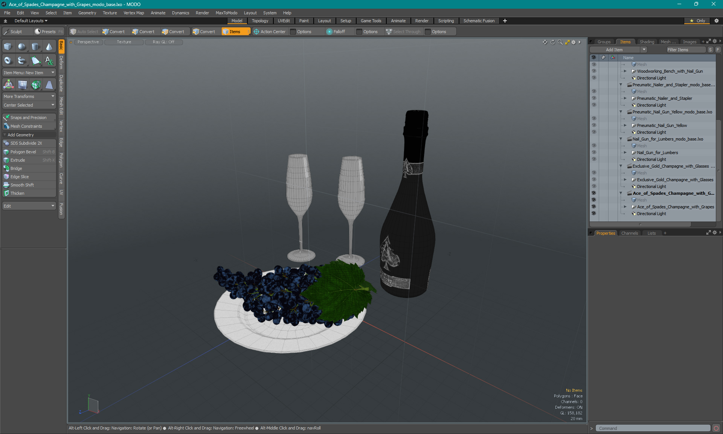Viewport: 723px width, 434px height.
Task: Toggle visibility of Ace_of_Spades scene file
Action: pyautogui.click(x=594, y=193)
